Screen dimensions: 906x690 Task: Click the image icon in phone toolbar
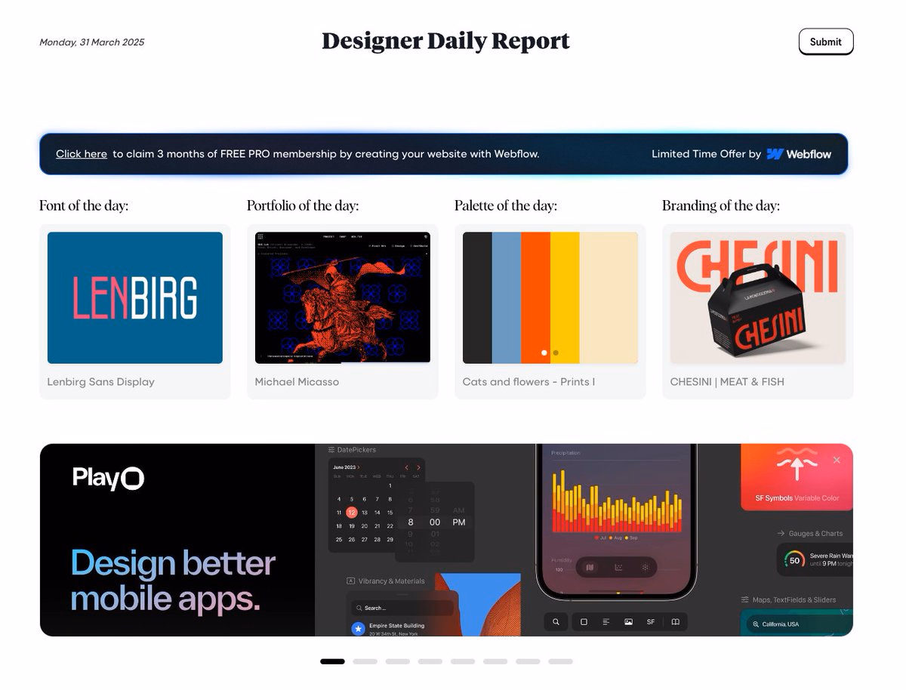(x=628, y=622)
